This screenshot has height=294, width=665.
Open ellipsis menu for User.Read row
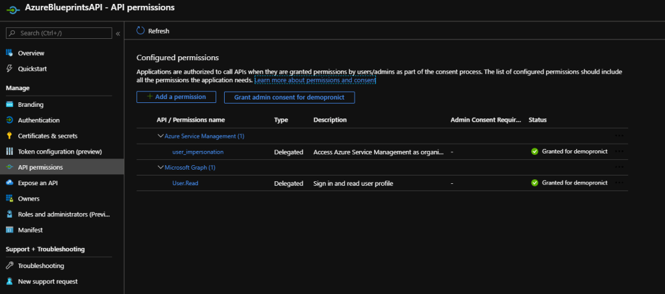[619, 183]
